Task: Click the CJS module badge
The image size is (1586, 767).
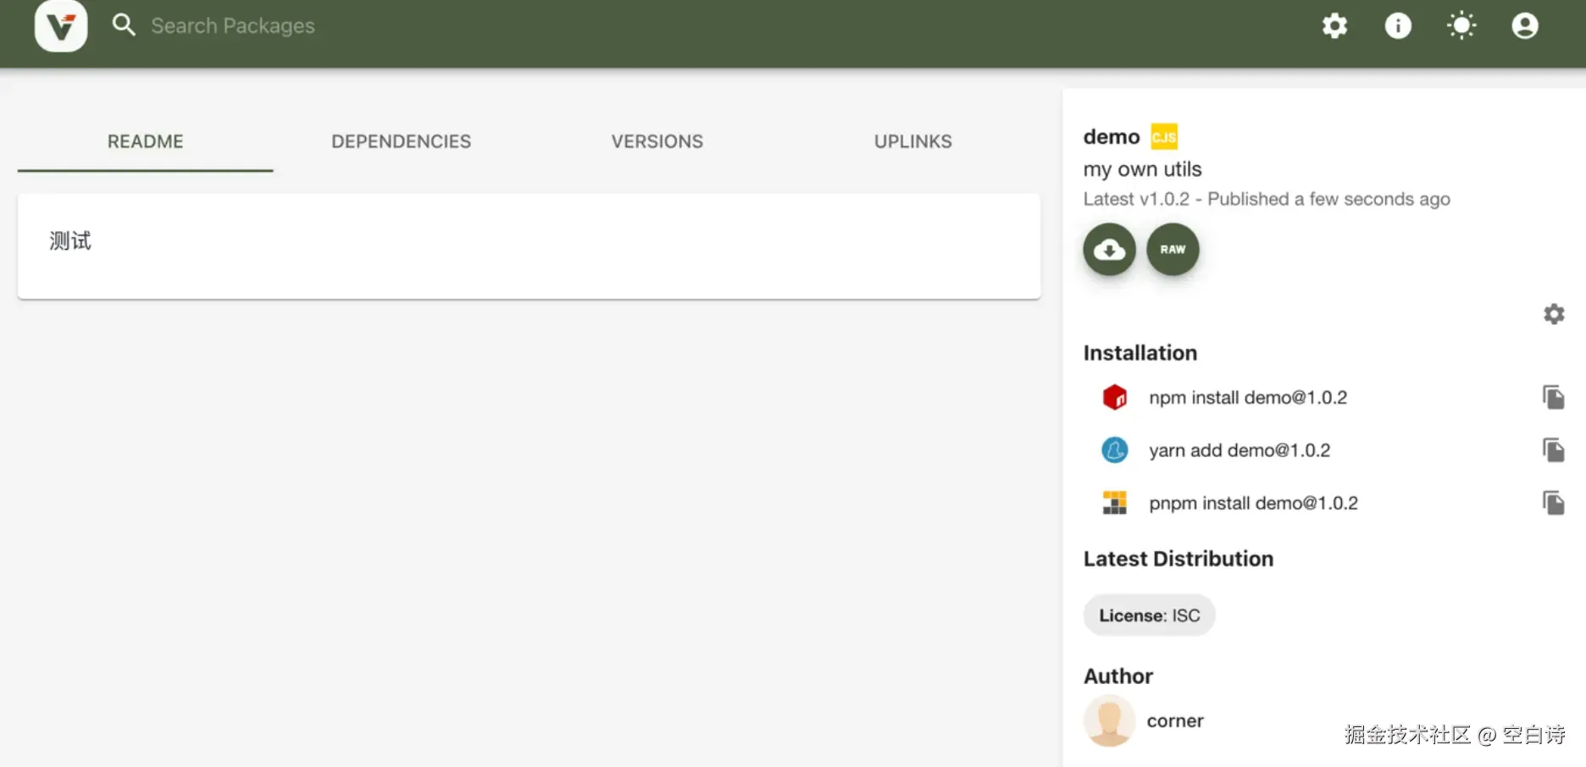Action: 1163,136
